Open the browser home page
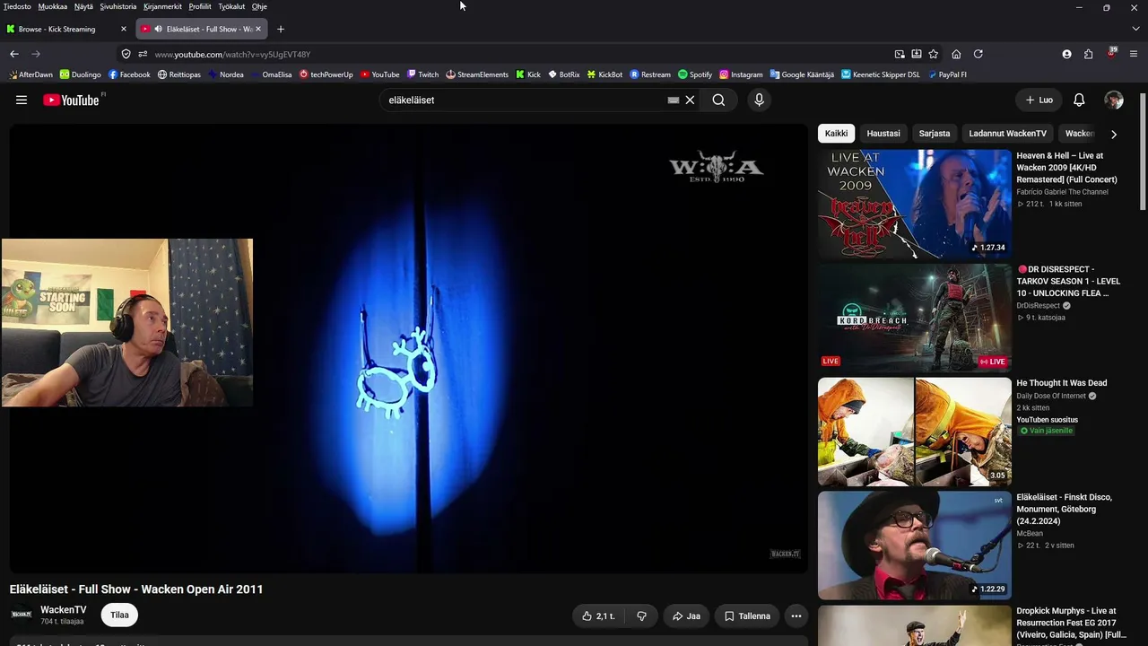This screenshot has height=646, width=1148. [x=956, y=54]
